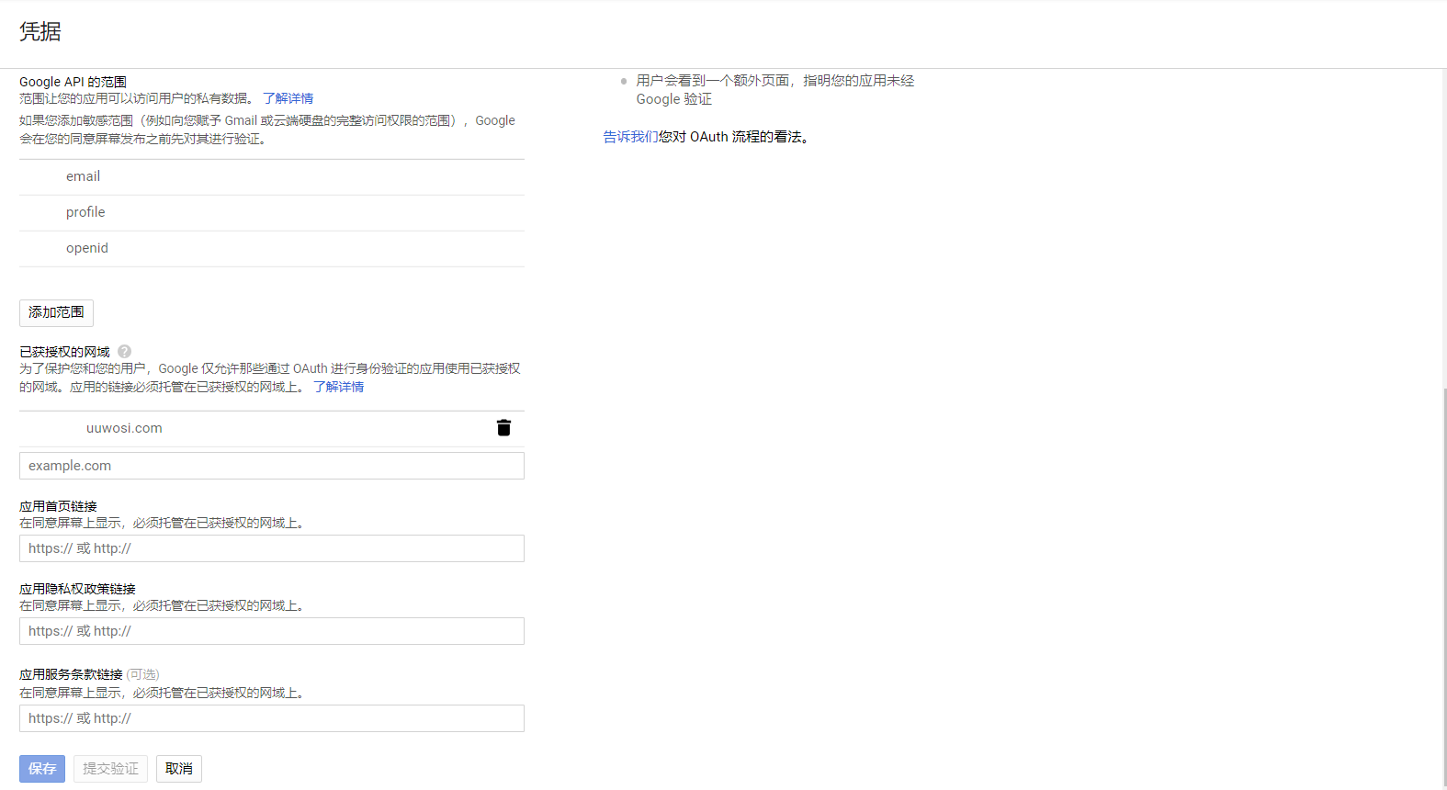Screen dimensions: 1447x790
Task: Save the form with 保存
Action: click(42, 769)
